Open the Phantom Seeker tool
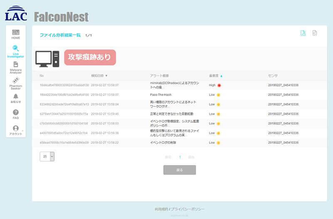The width and height of the screenshot is (333, 219). (x=16, y=84)
